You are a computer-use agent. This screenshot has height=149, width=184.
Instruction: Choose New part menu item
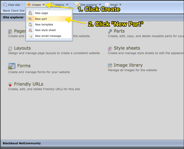[x=41, y=19]
